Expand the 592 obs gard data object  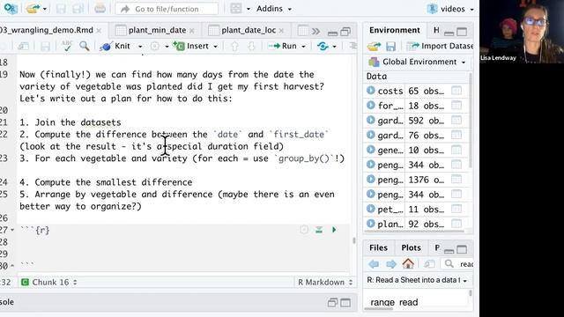click(x=370, y=120)
